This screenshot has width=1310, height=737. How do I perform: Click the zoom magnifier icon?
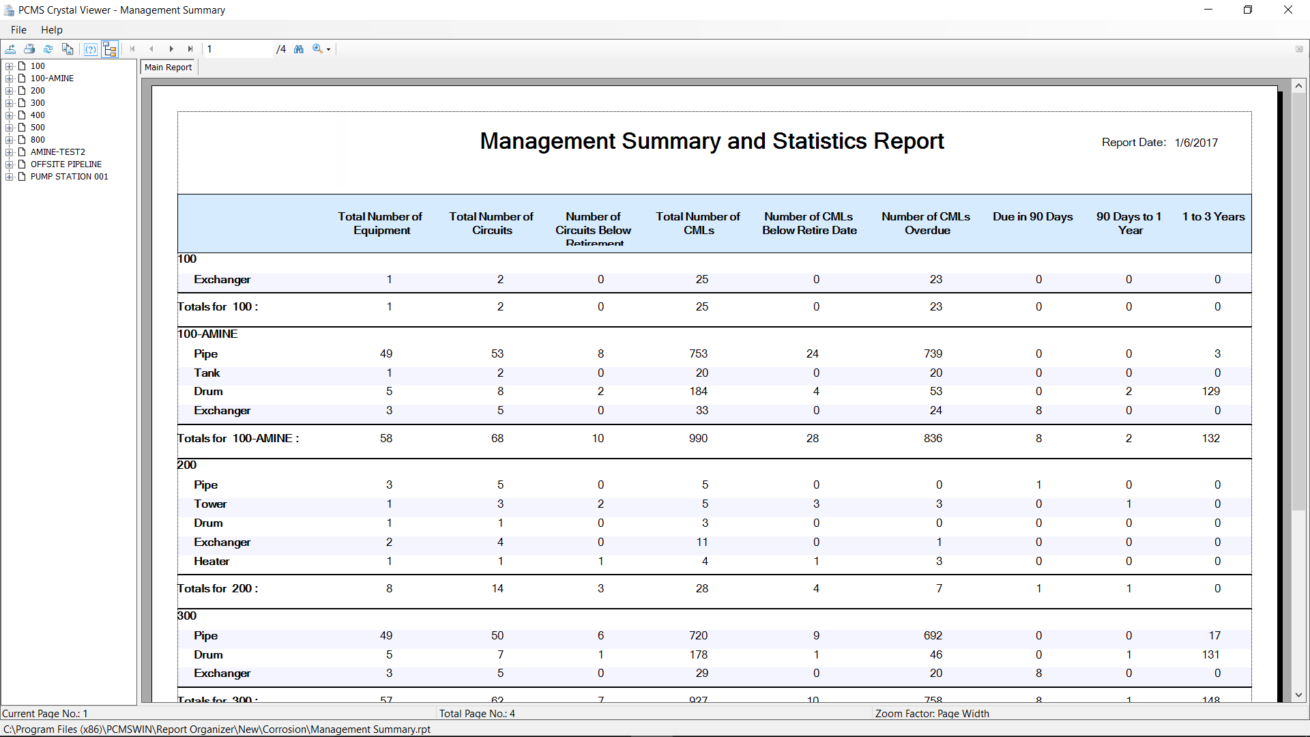pos(317,48)
